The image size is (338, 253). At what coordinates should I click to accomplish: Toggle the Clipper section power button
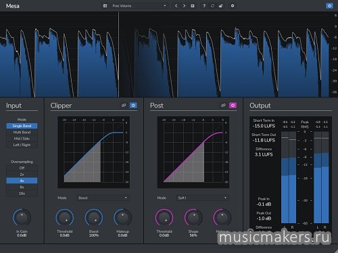point(133,106)
